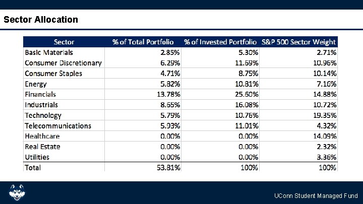Select the % of Total Portfolio header
This screenshot has height=204, width=363.
pos(143,42)
